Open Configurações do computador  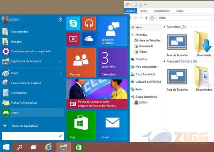coord(33,51)
